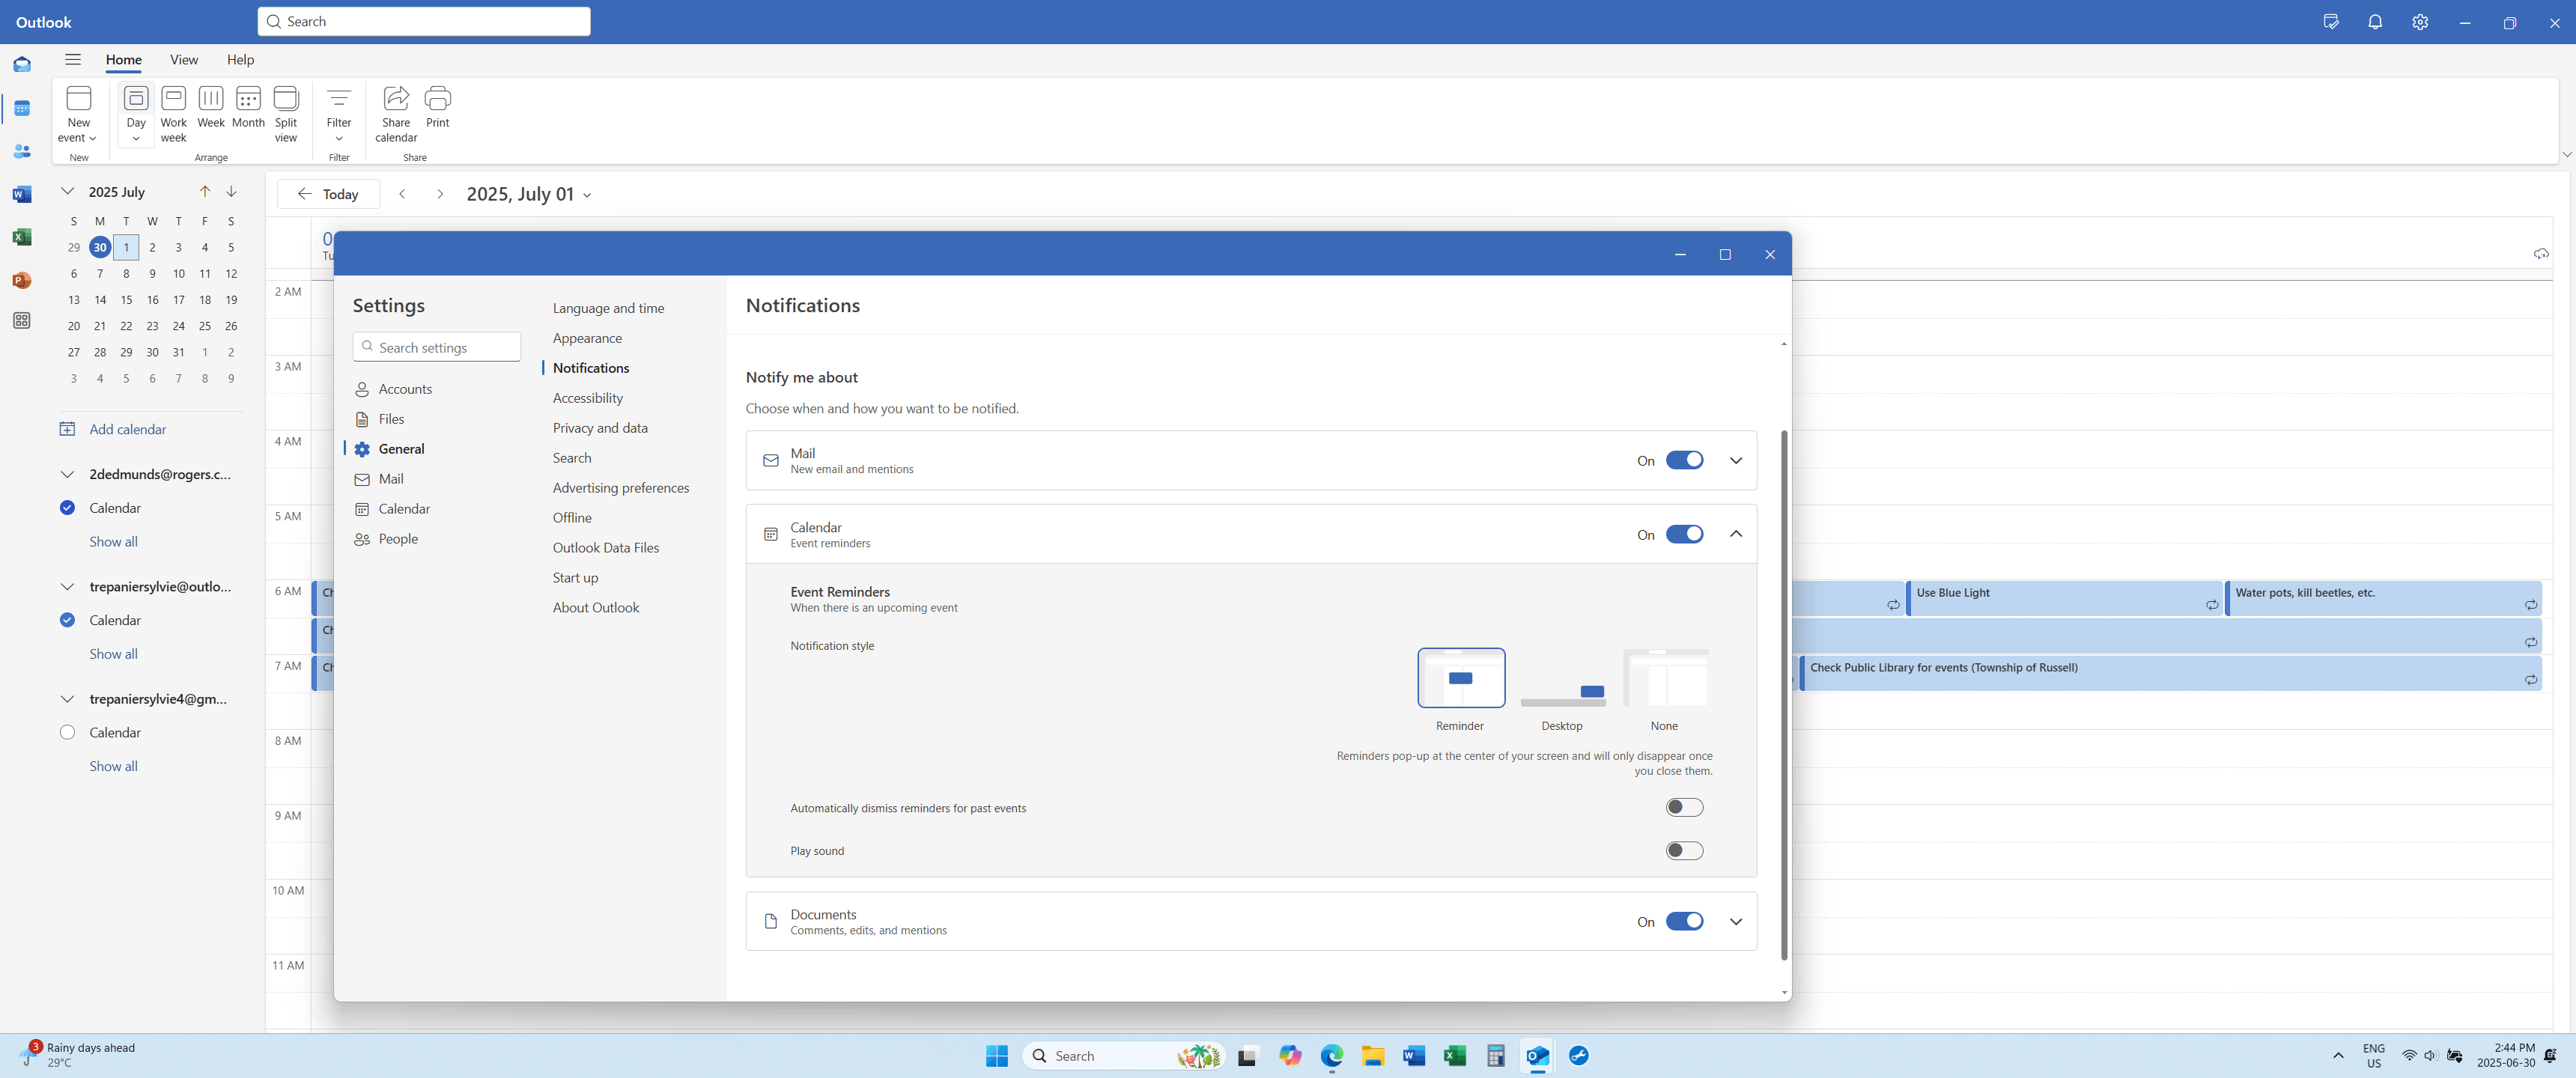Open File Explorer from the taskbar
2576x1078 pixels.
coord(1372,1056)
